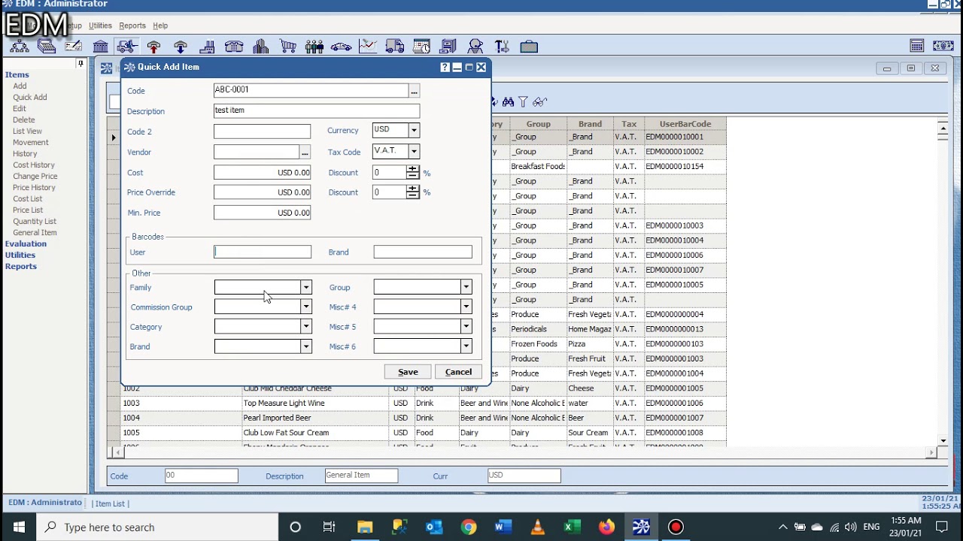Open the line chart toolbar icon
The image size is (963, 541).
point(368,47)
